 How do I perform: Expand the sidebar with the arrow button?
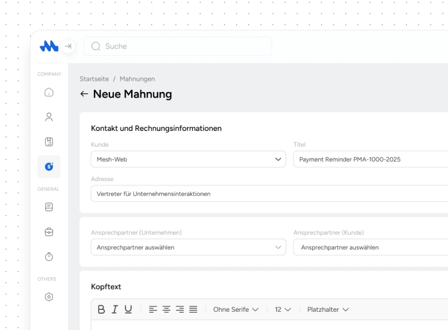[68, 46]
